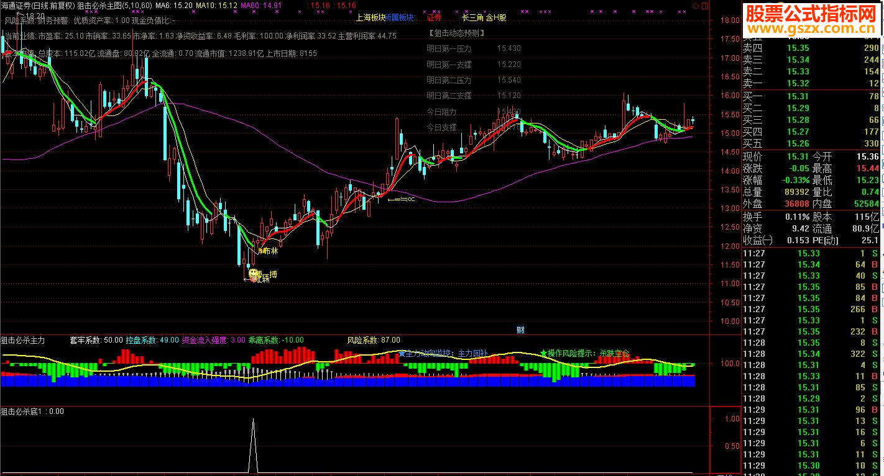
Task: Click the 【狙击动态预测】 heading
Action: pyautogui.click(x=456, y=33)
